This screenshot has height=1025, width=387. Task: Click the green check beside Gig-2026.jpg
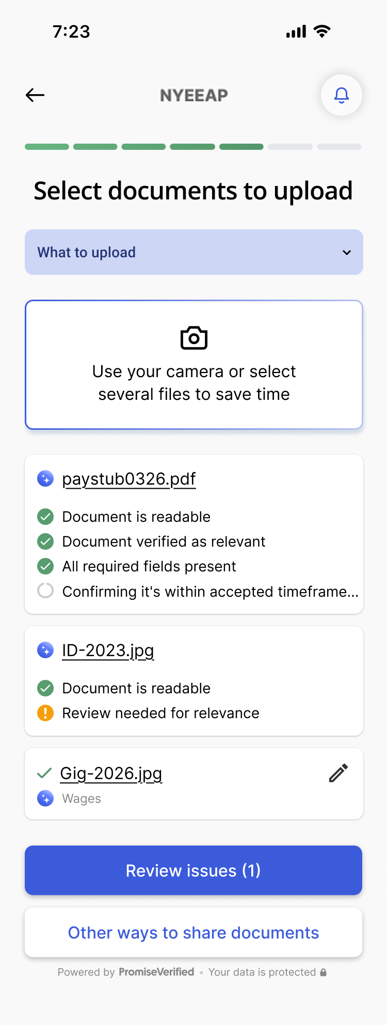pos(44,773)
